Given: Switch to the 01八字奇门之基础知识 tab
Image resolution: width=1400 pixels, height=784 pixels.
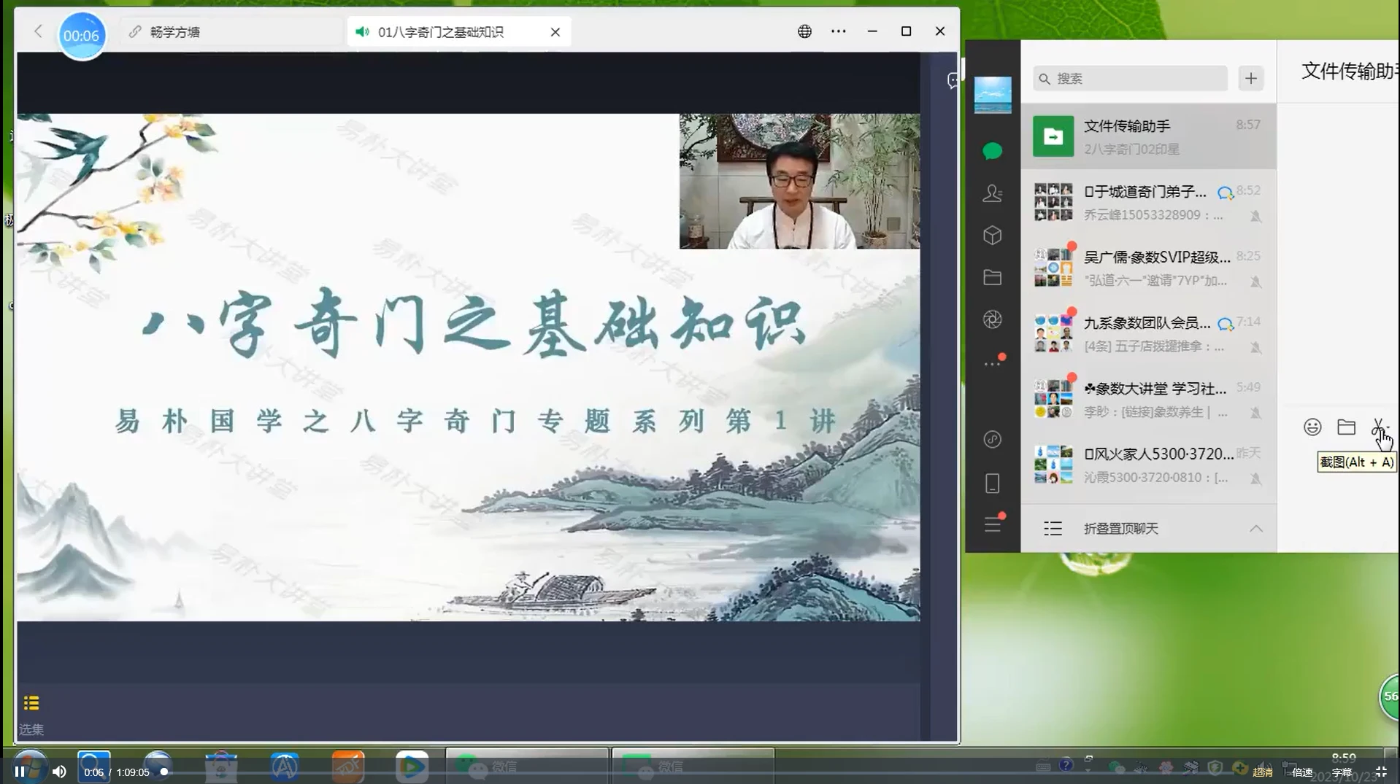Looking at the screenshot, I should click(x=441, y=32).
